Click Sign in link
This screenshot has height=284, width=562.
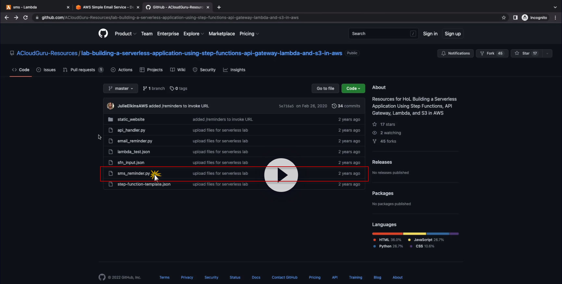[x=430, y=34]
